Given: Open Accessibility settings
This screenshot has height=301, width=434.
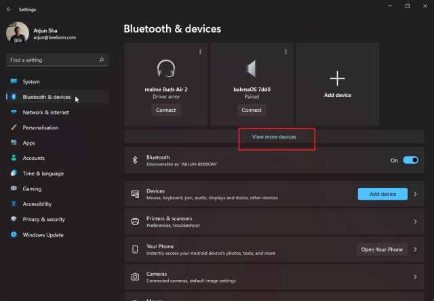Looking at the screenshot, I should tap(57, 204).
